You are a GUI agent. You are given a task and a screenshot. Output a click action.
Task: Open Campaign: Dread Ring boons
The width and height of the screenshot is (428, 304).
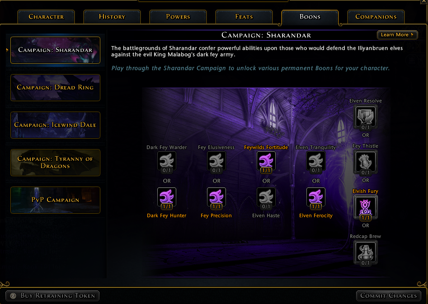tap(56, 88)
